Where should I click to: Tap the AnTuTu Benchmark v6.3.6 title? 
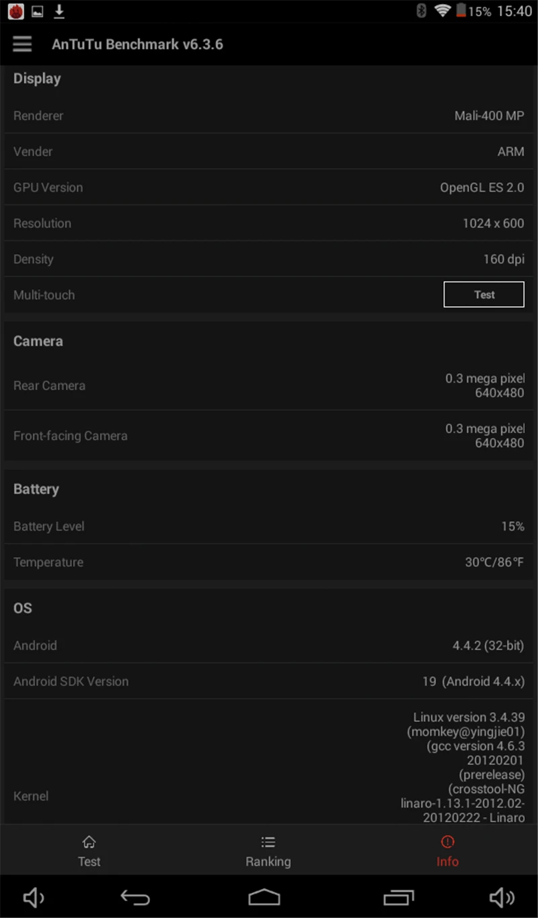tap(137, 44)
